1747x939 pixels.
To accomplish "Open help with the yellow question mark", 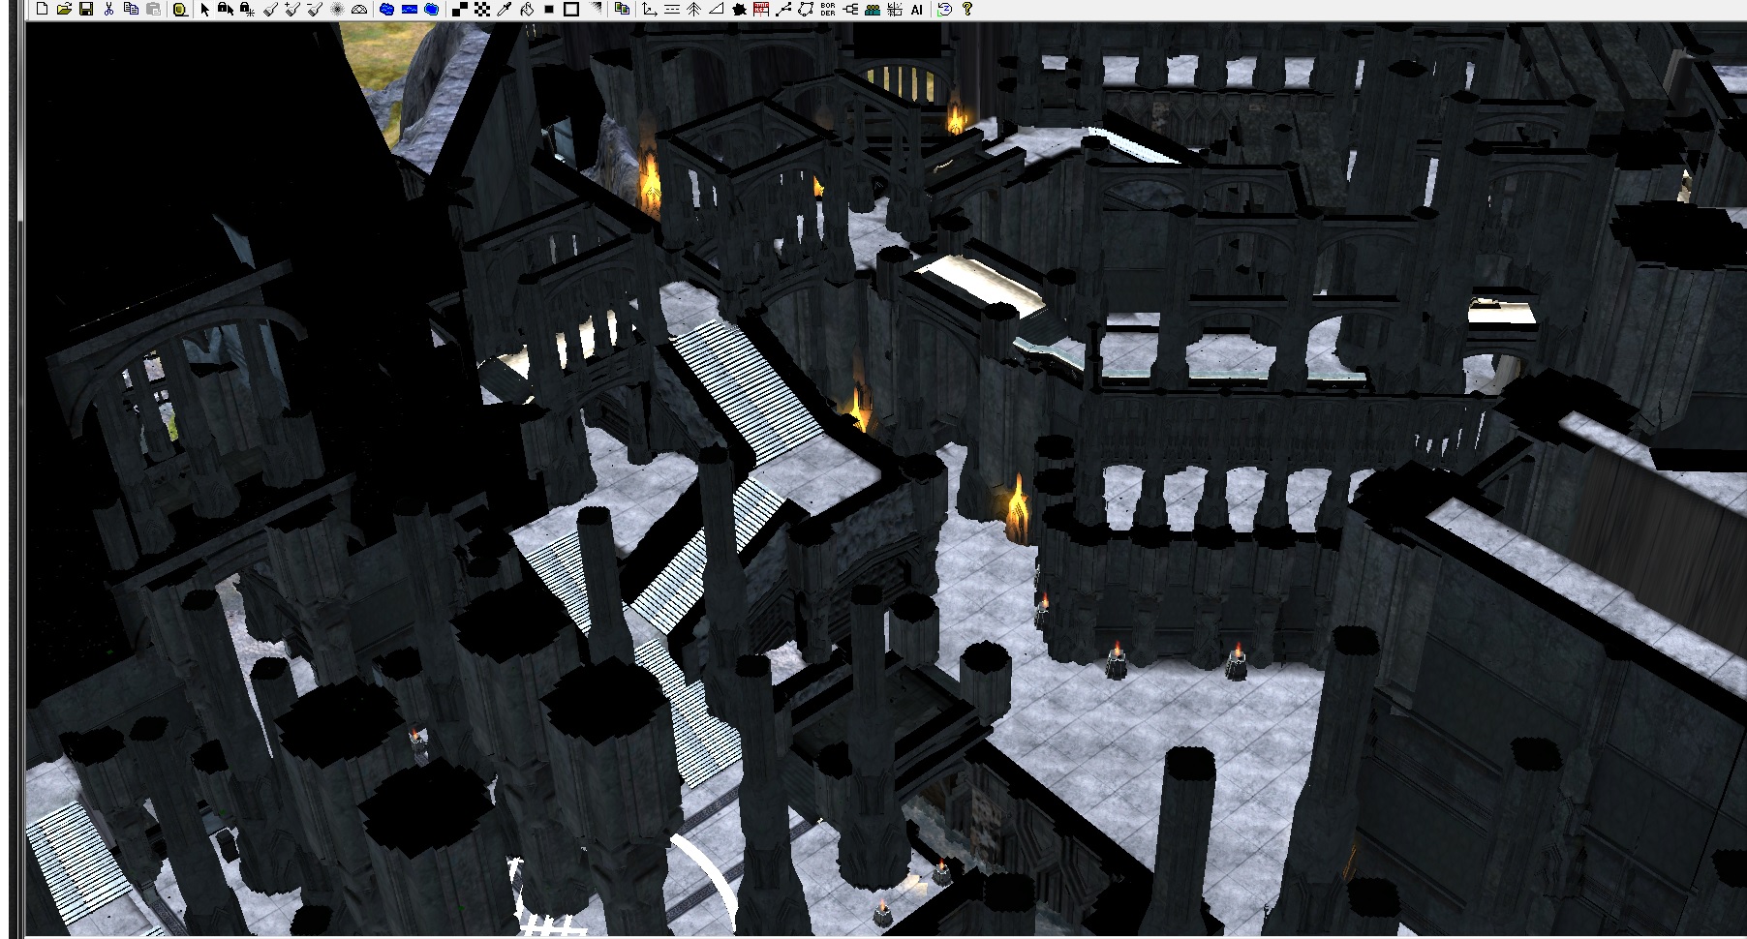I will pos(966,9).
